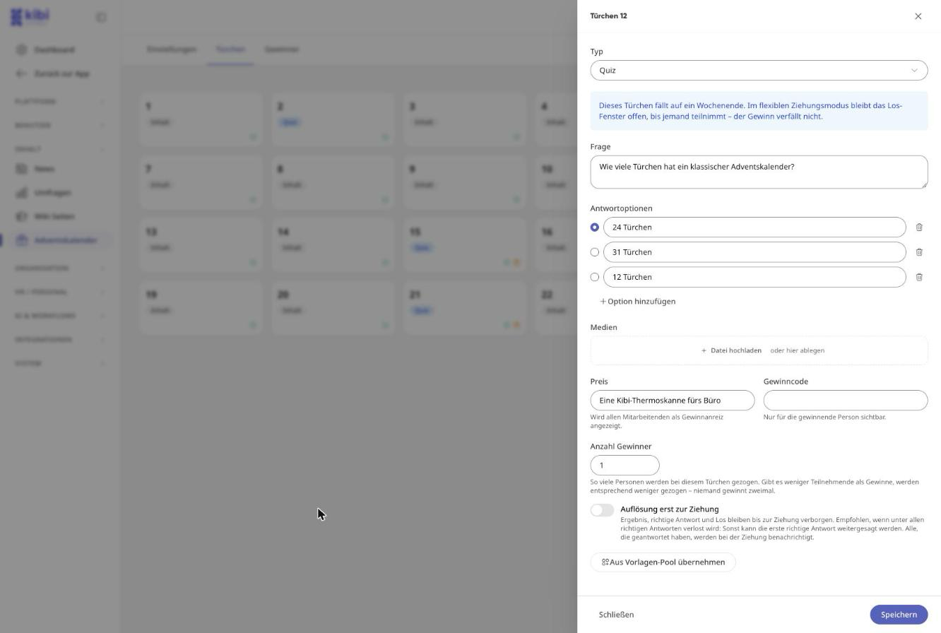The width and height of the screenshot is (941, 633).
Task: Mark '24 Türchen' as correct answer
Action: [x=595, y=227]
